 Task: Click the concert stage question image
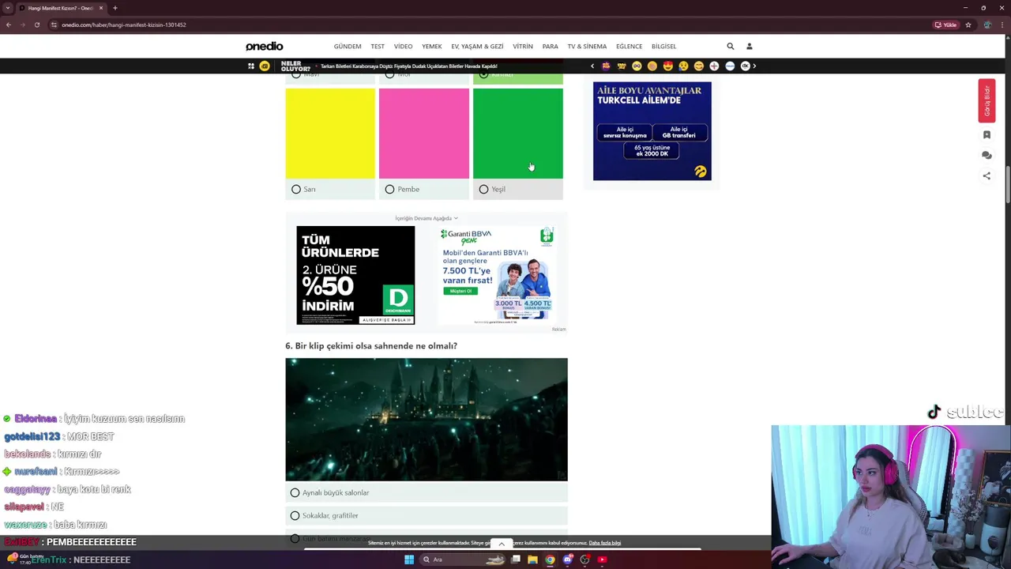[x=427, y=420]
